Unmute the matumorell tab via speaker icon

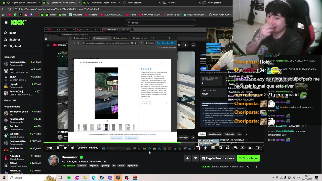[89, 3]
